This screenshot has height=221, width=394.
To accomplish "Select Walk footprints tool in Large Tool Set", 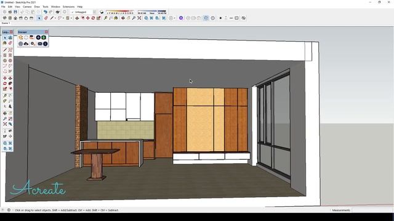I will [x=5, y=136].
